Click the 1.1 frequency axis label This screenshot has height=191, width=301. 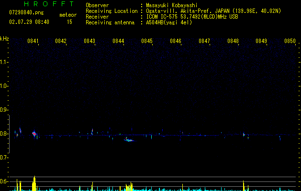(x=3, y=62)
